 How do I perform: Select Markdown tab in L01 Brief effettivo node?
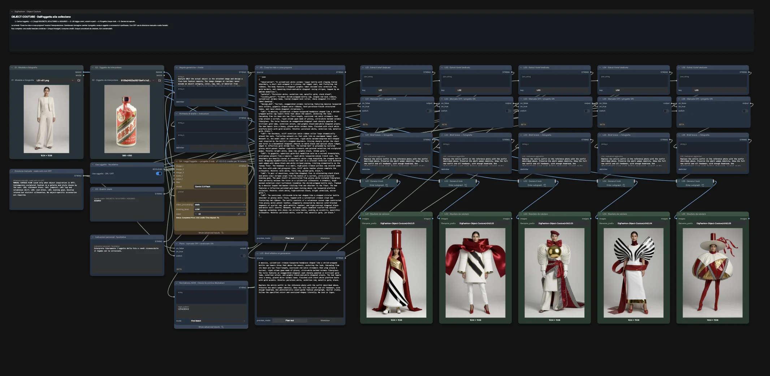(325, 320)
